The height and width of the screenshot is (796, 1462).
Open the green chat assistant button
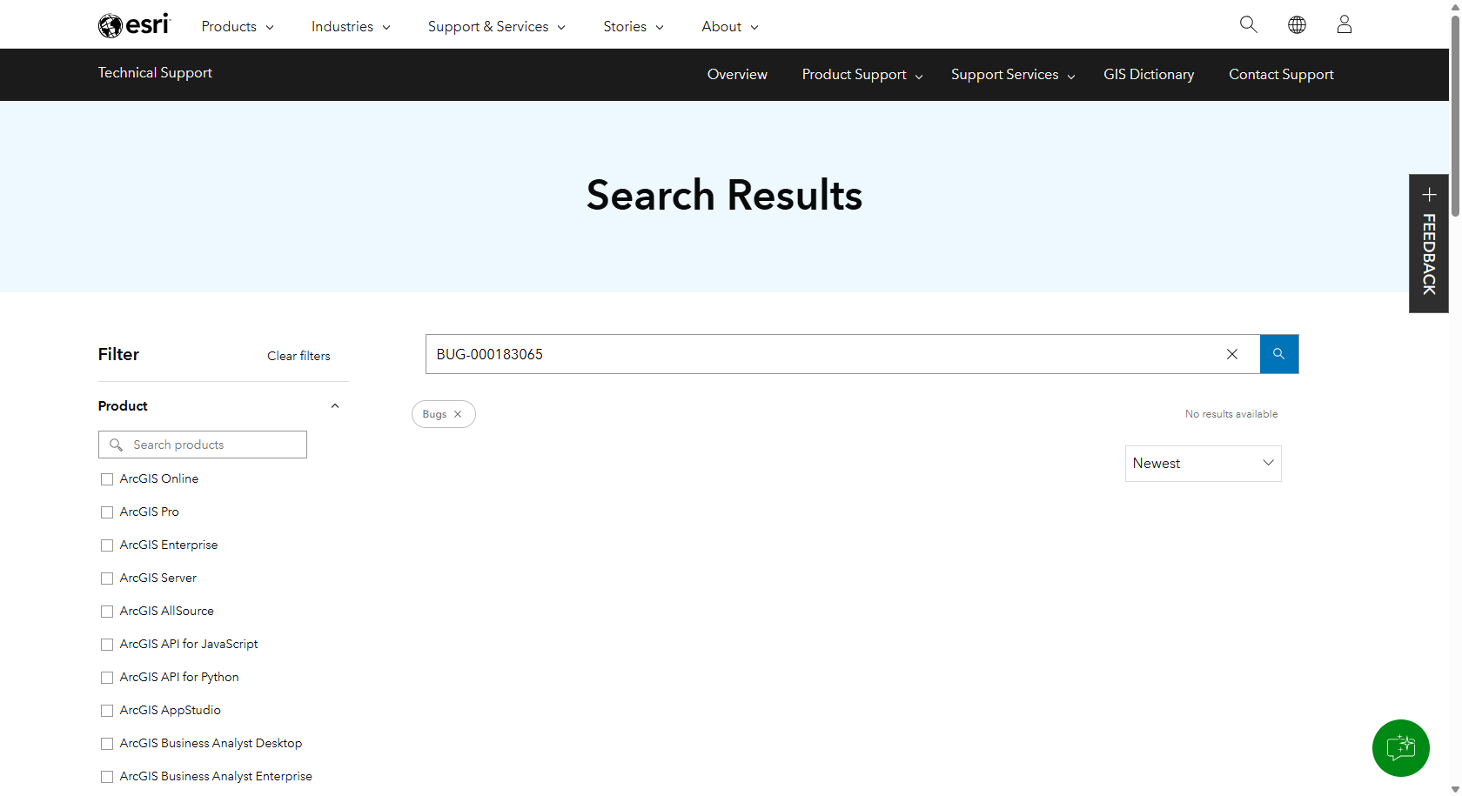(1401, 748)
